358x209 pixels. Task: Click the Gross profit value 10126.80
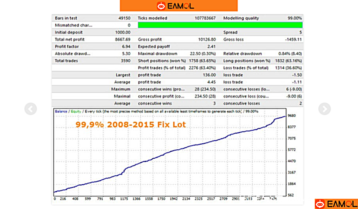tap(207, 39)
